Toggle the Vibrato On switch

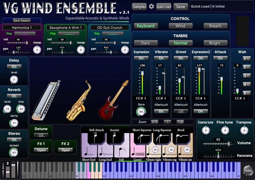tap(161, 58)
